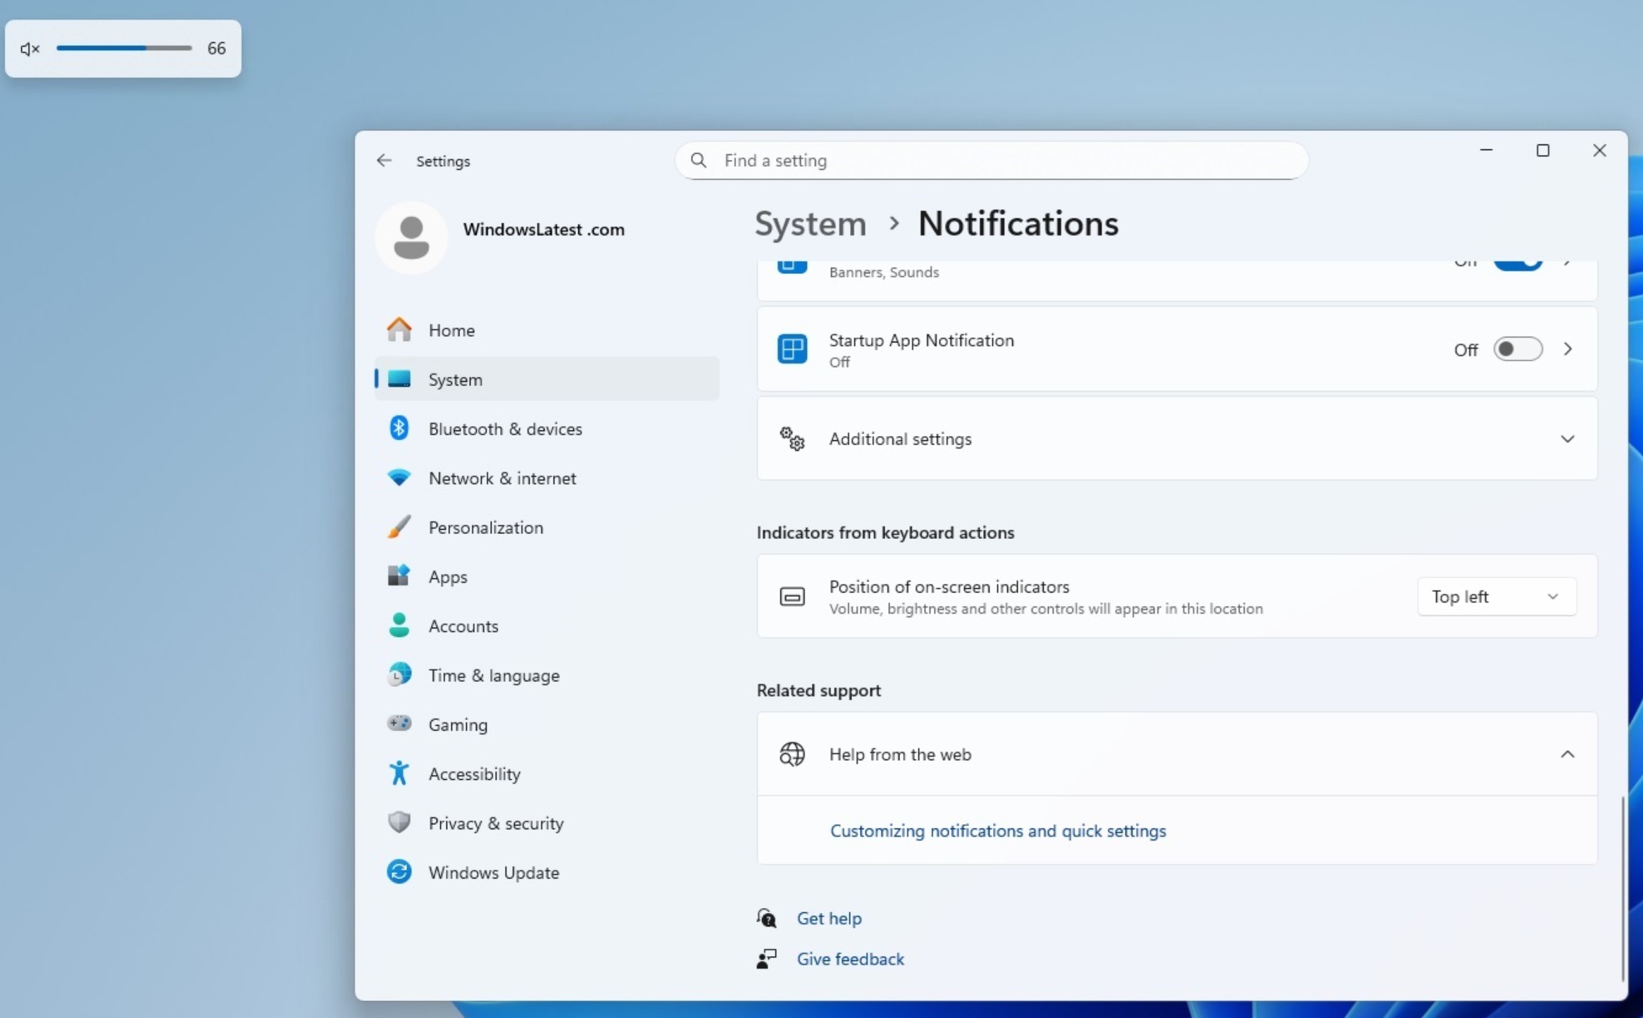Unmute the speaker in the volume overlay
Image resolution: width=1643 pixels, height=1018 pixels.
click(30, 48)
